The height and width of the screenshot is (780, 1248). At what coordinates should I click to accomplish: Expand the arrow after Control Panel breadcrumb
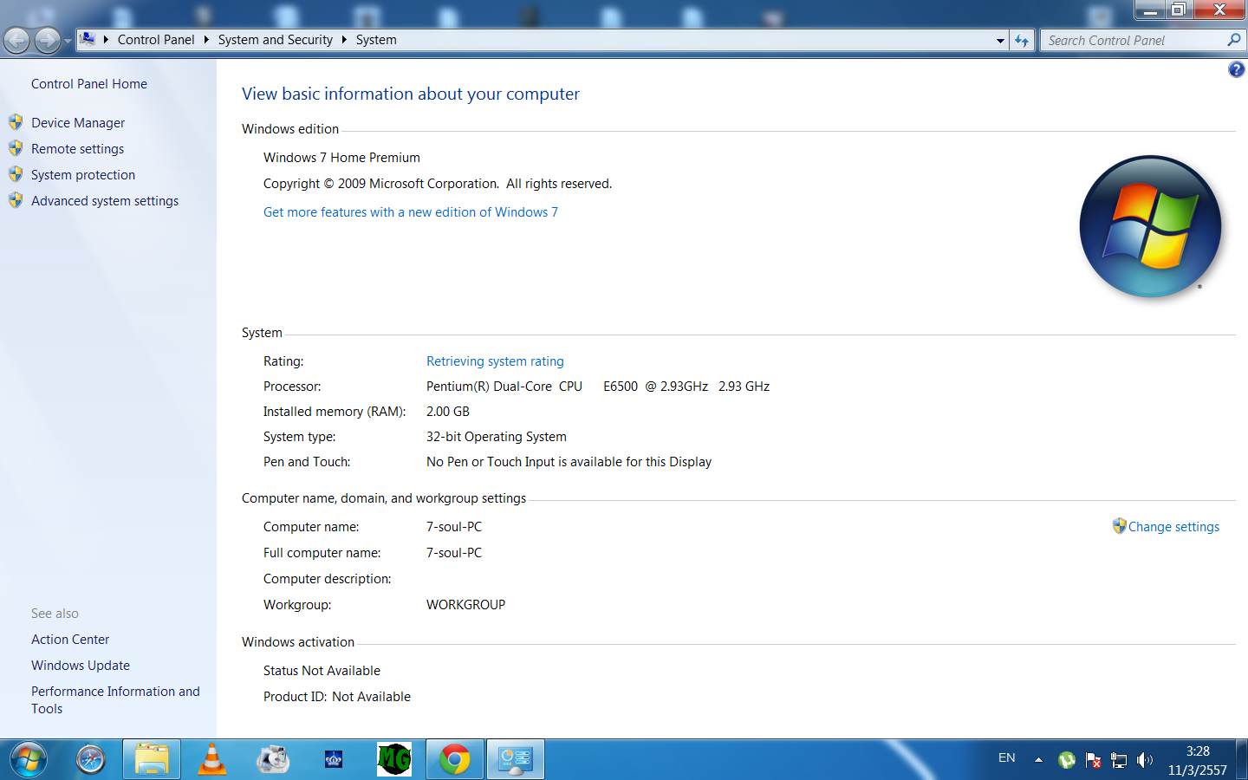click(x=206, y=40)
